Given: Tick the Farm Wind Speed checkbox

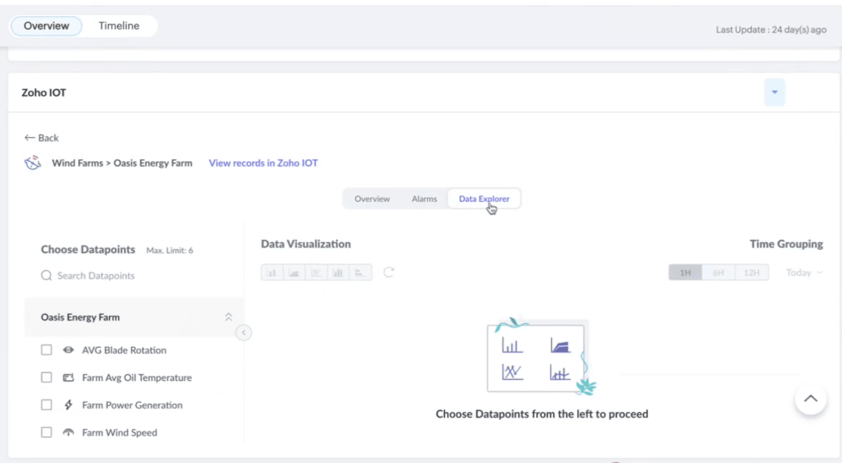Looking at the screenshot, I should pos(46,432).
